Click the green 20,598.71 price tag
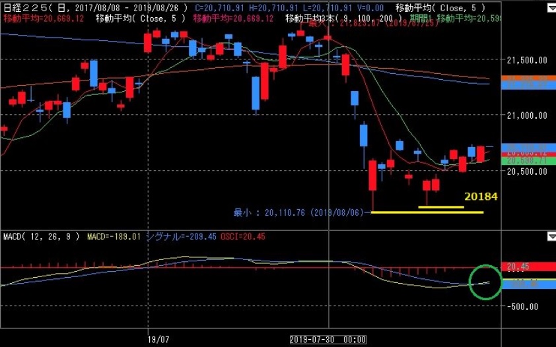This screenshot has height=347, width=556. click(x=528, y=161)
